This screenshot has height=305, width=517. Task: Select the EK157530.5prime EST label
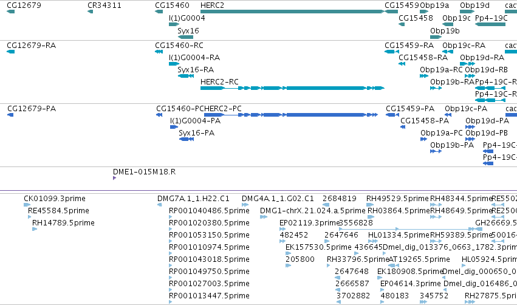(318, 247)
